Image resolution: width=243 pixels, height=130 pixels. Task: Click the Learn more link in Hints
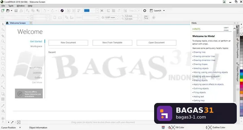tap(226, 29)
